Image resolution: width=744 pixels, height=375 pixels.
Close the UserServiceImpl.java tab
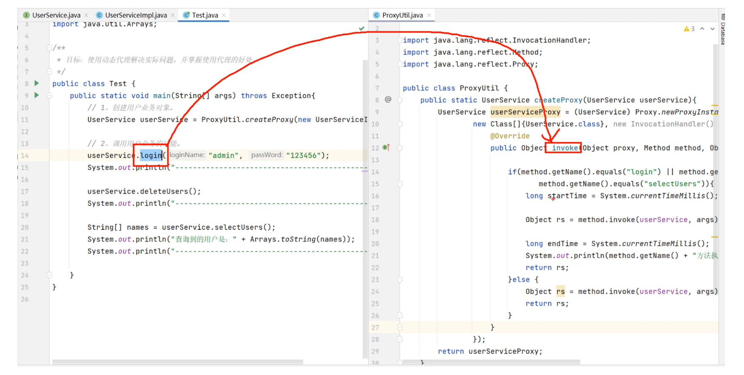[x=173, y=15]
